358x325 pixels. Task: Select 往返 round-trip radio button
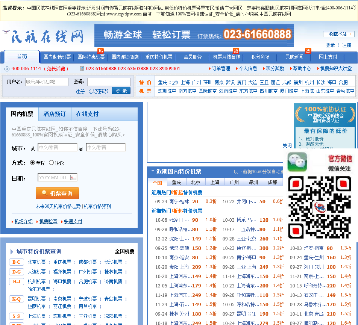click(52, 163)
